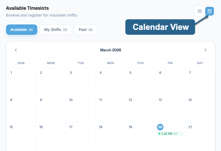Select March 18 calendar cell
Image resolution: width=221 pixels, height=151 pixels.
[x=110, y=136]
